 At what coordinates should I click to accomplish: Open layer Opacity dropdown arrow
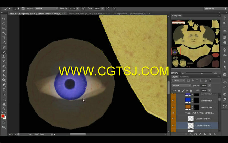(209, 86)
